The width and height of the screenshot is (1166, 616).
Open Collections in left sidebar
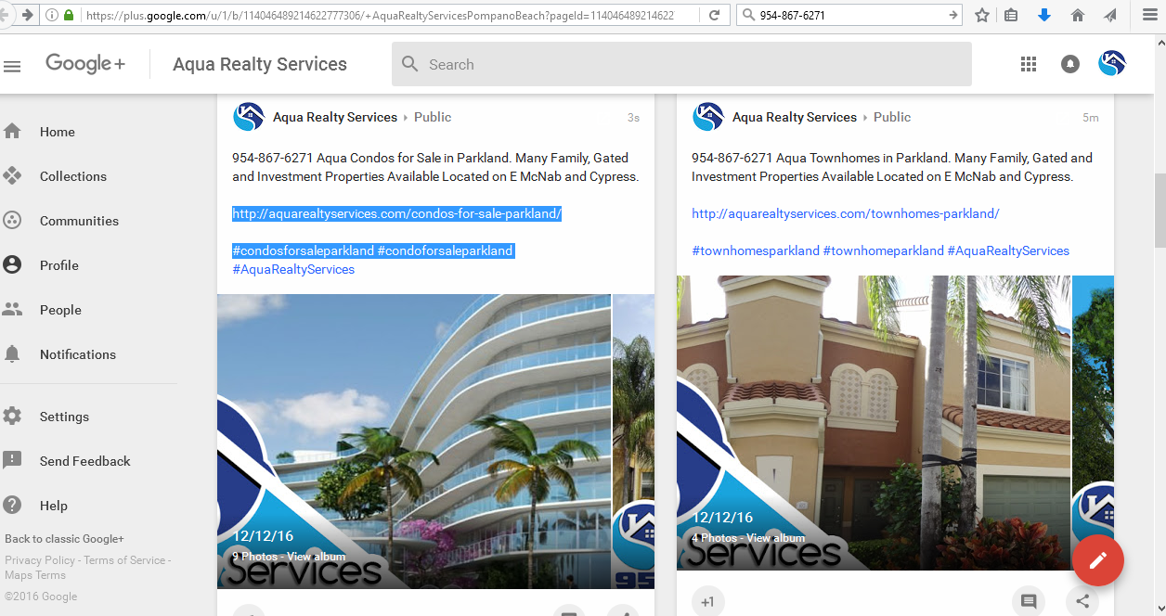[72, 176]
